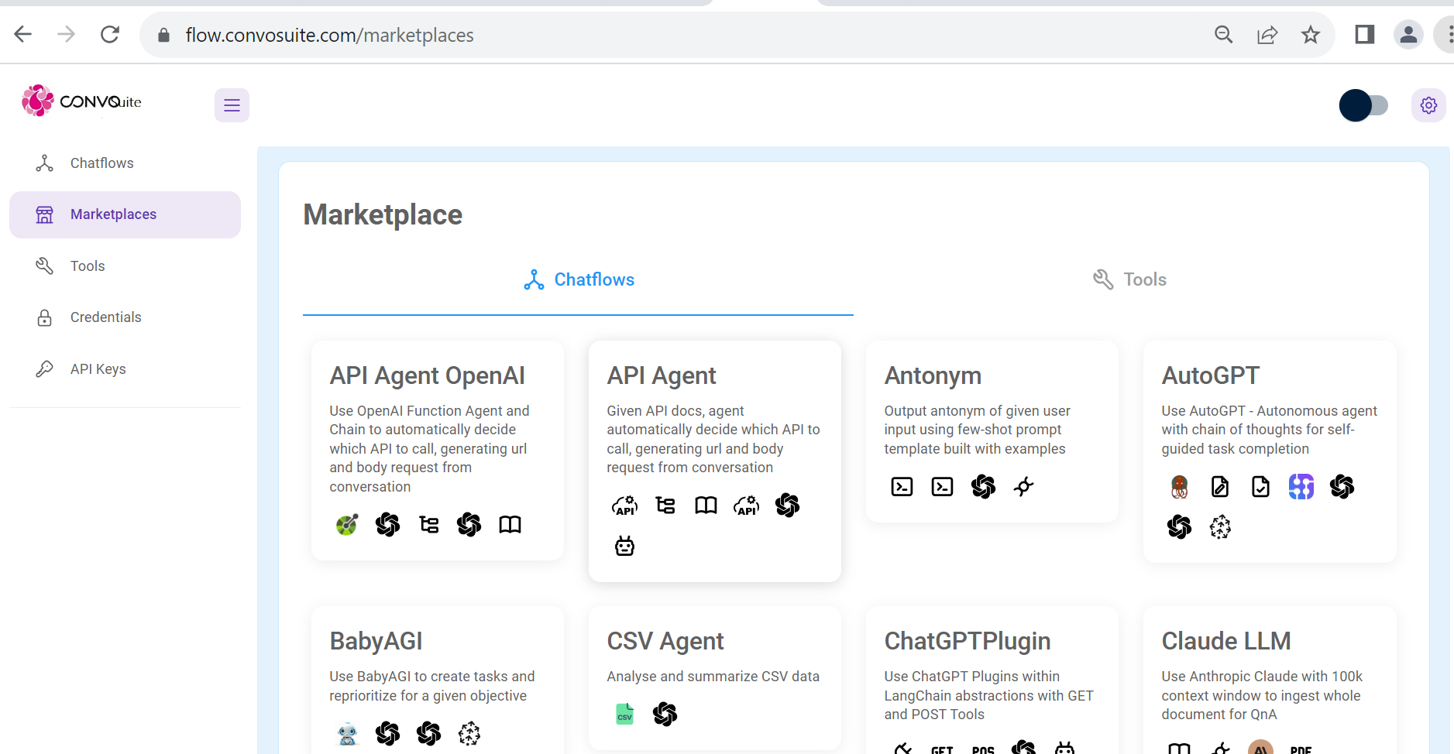The image size is (1454, 754).
Task: Click first terminal prompt icon in Antonym
Action: coord(902,486)
